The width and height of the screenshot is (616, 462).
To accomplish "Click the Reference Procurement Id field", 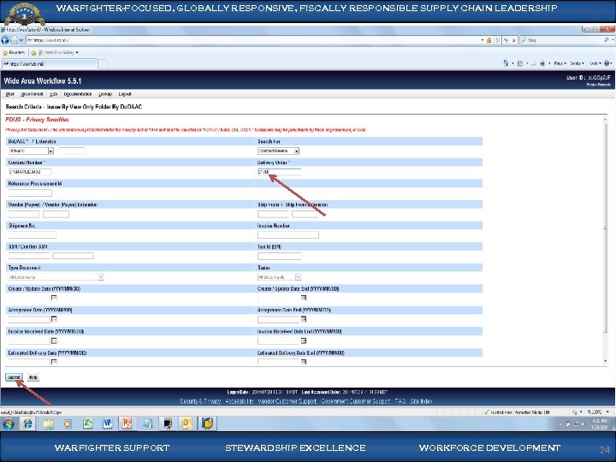I will pos(30,192).
